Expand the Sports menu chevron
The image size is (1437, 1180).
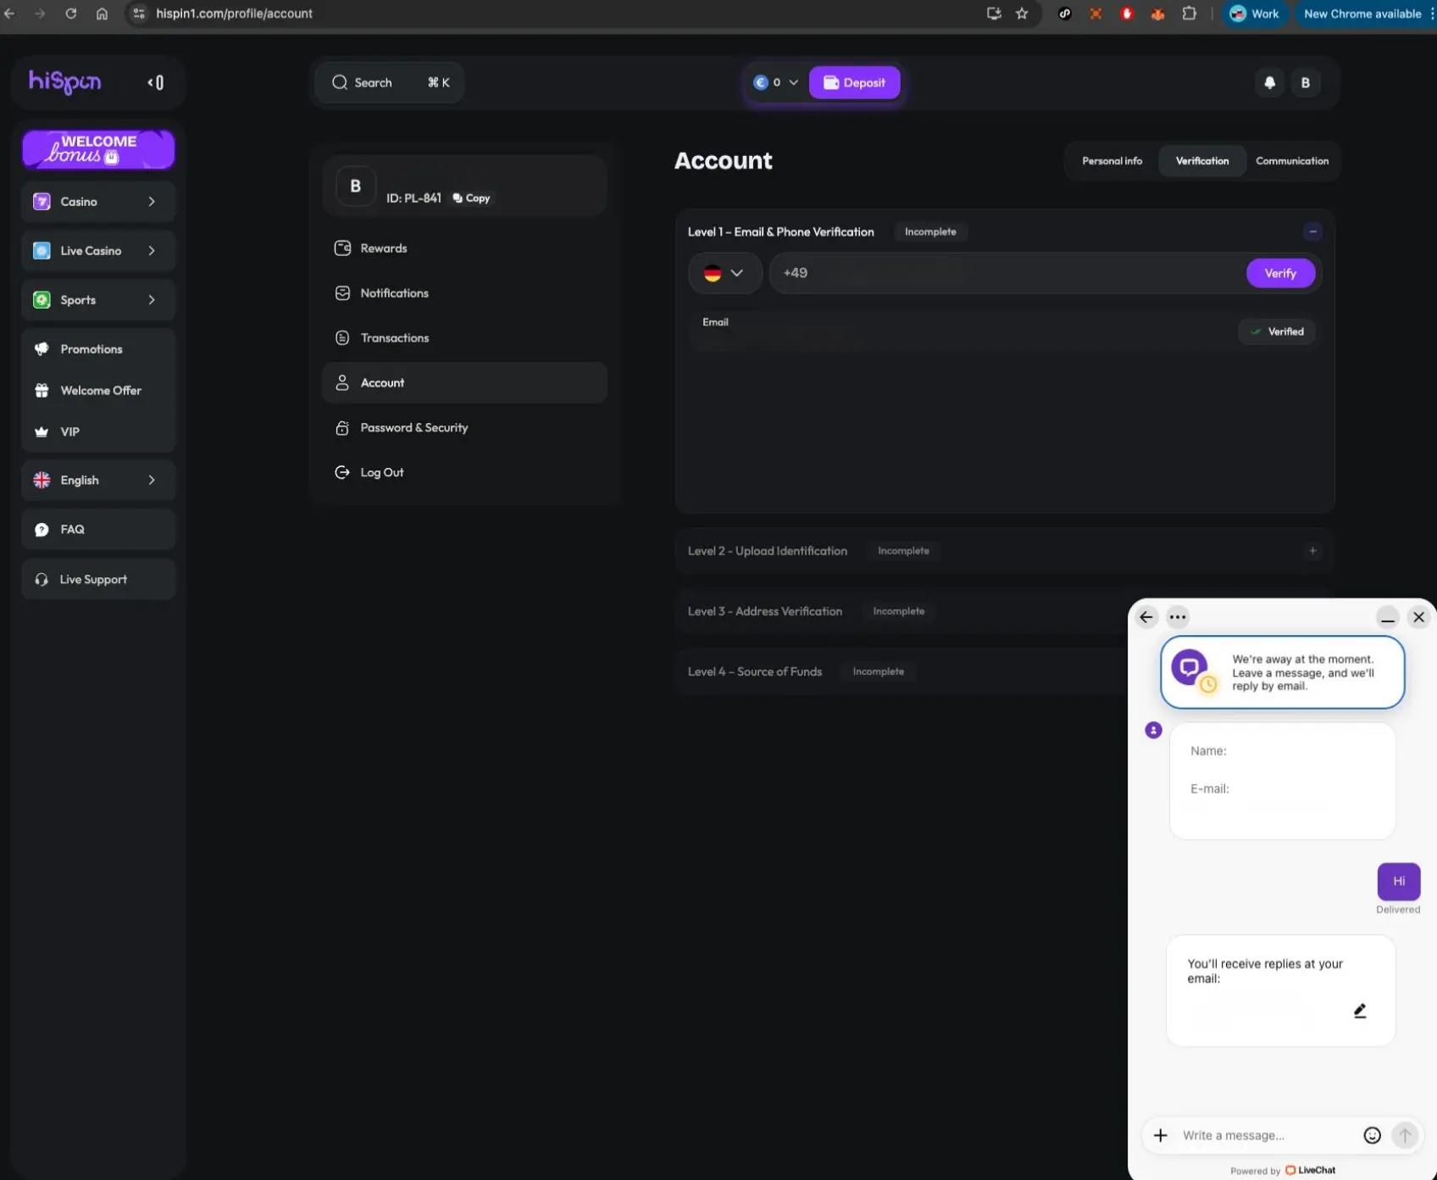click(152, 300)
